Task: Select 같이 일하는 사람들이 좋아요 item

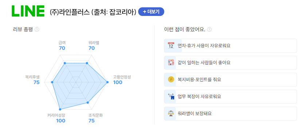Action: 230,63
